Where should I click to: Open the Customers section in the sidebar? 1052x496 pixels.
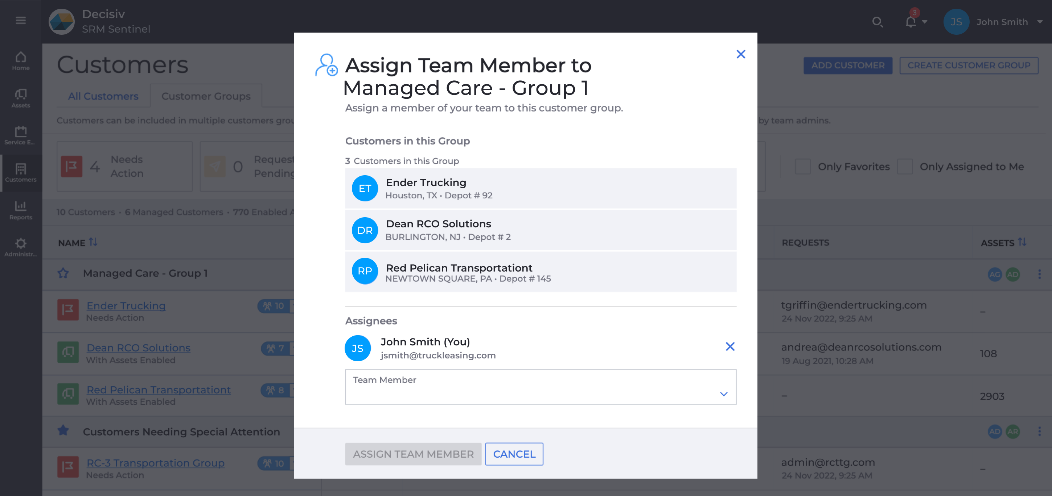coord(21,173)
